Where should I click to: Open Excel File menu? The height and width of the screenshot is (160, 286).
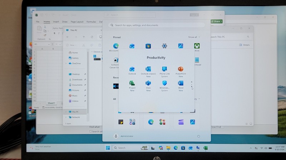coord(38,22)
